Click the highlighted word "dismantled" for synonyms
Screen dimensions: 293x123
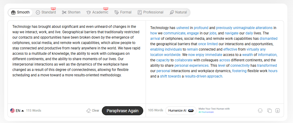(x=268, y=39)
